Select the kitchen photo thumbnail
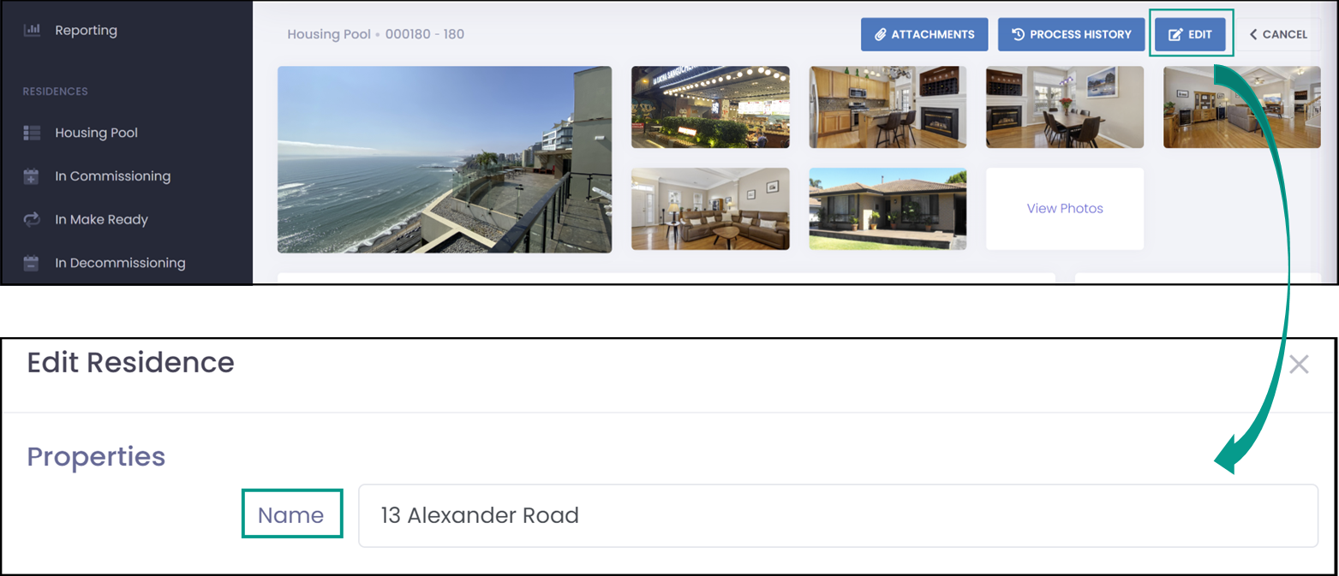 (888, 107)
